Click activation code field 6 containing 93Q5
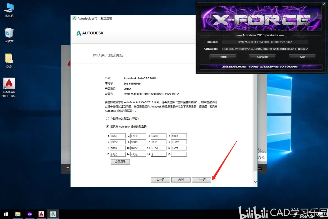This screenshot has height=219, width=328. pos(138,142)
